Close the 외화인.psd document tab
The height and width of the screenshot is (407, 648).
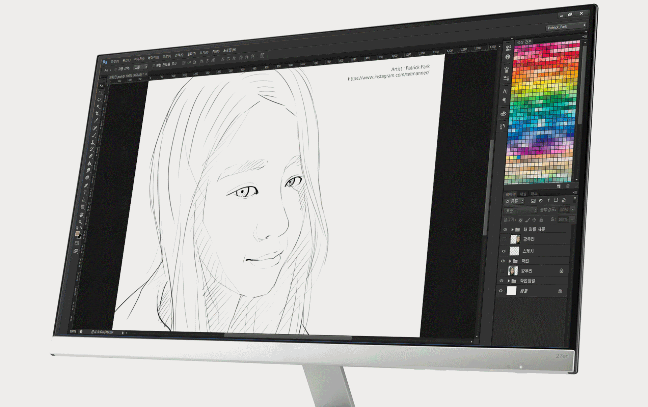pyautogui.click(x=146, y=74)
